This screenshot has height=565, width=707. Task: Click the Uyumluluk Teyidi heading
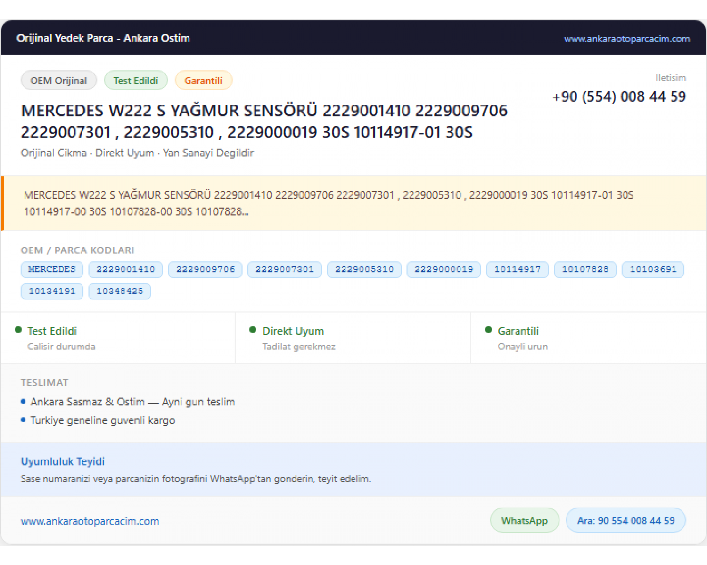pyautogui.click(x=63, y=461)
